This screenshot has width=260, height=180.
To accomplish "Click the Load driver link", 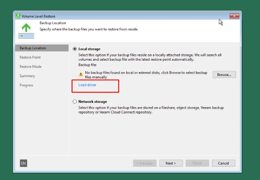I will click(87, 85).
